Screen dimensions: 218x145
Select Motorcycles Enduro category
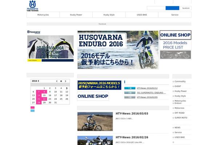180,102
